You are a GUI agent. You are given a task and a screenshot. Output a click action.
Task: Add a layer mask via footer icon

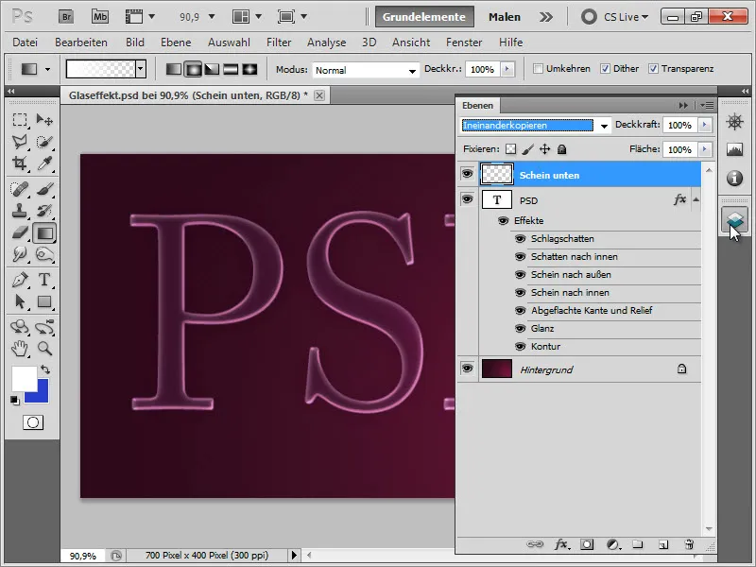pyautogui.click(x=587, y=544)
